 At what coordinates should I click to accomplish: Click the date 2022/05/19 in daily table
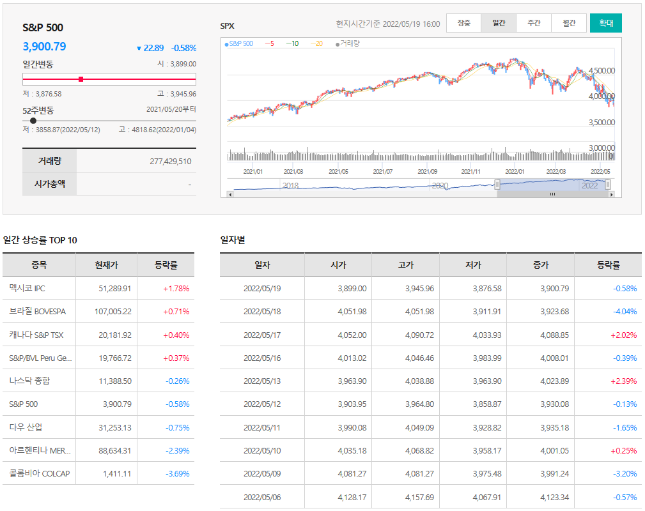tap(262, 289)
